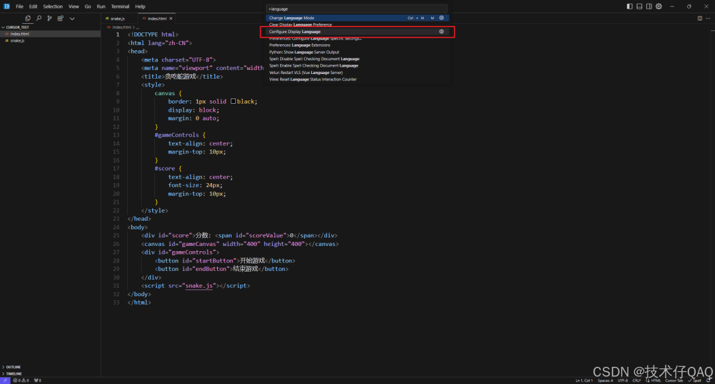715x384 pixels.
Task: Open the Explorer view icon
Action: pyautogui.click(x=28, y=19)
